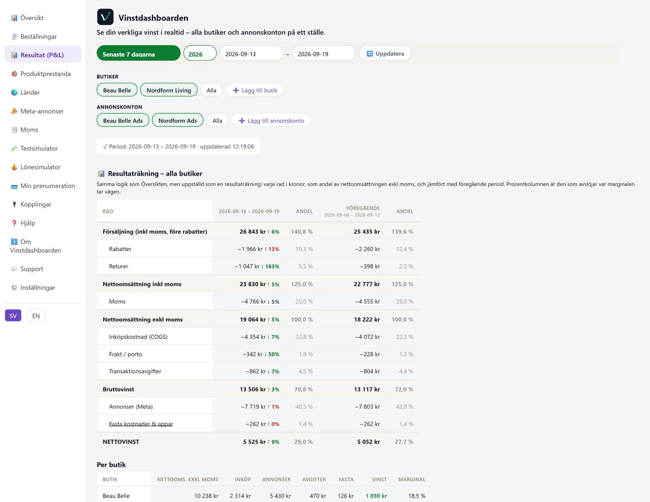Open Beställningar page

[x=43, y=37]
